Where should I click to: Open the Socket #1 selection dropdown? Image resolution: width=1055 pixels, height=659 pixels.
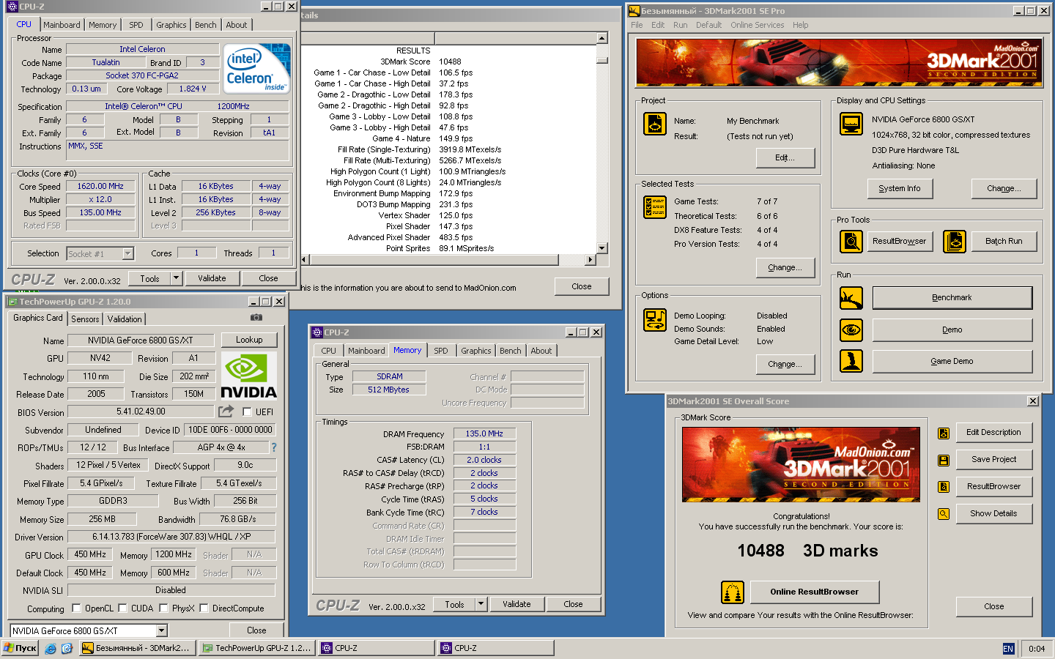[x=128, y=253]
